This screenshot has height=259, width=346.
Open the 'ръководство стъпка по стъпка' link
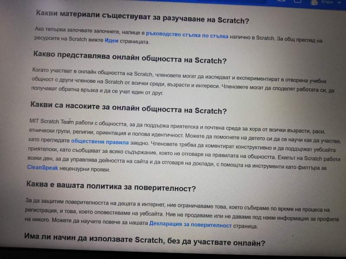(x=187, y=35)
